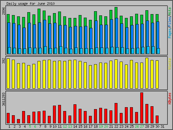Viewport: 173px width, 130px height.
Task: Click the blue Files bar for day 22
Action: (x=117, y=33)
